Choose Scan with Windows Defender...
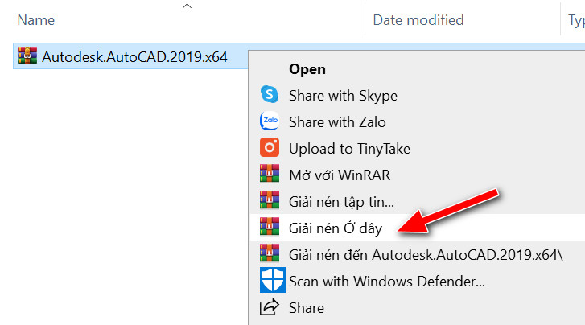The height and width of the screenshot is (325, 585). coord(386,282)
